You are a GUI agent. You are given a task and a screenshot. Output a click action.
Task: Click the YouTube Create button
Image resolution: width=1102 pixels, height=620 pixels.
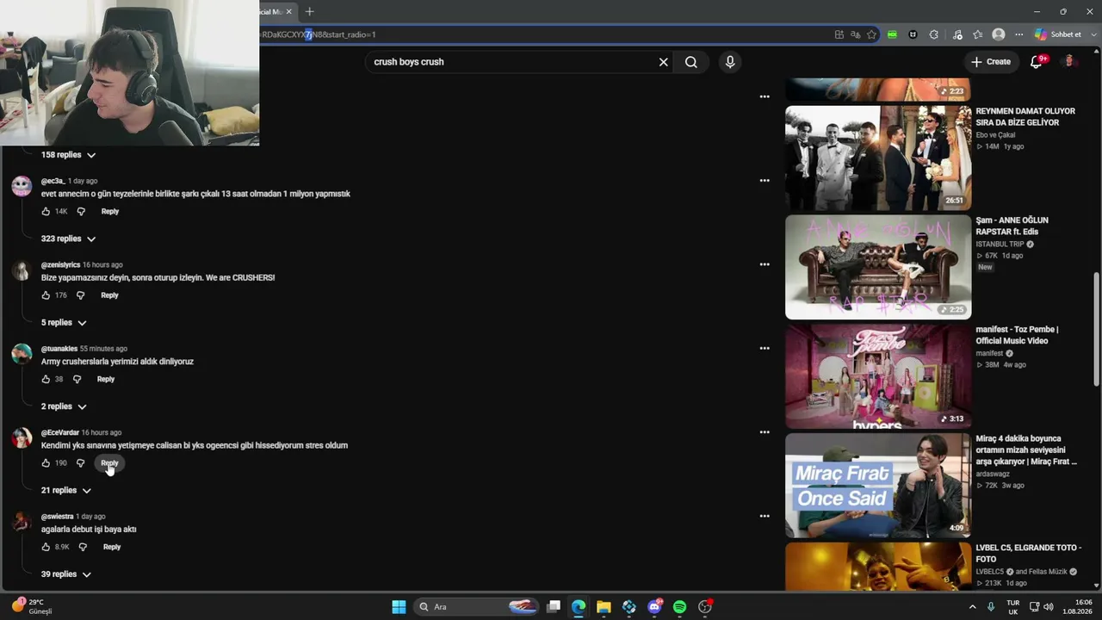[991, 62]
